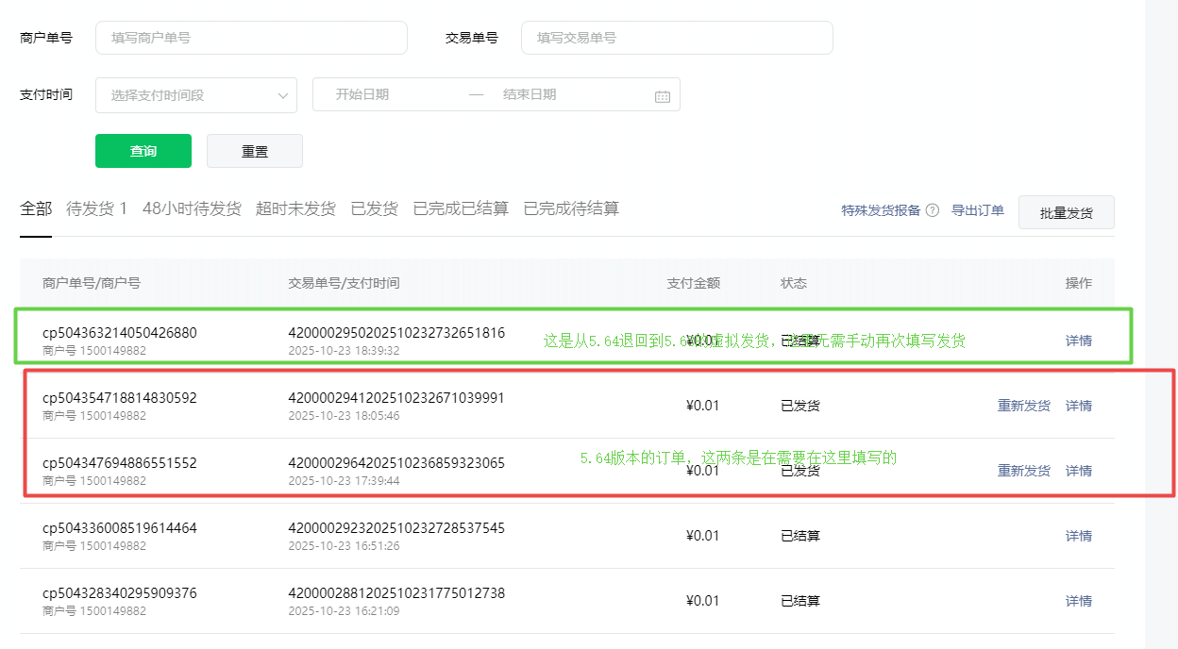The image size is (1178, 649).
Task: Select the 全部 tab
Action: click(x=36, y=208)
